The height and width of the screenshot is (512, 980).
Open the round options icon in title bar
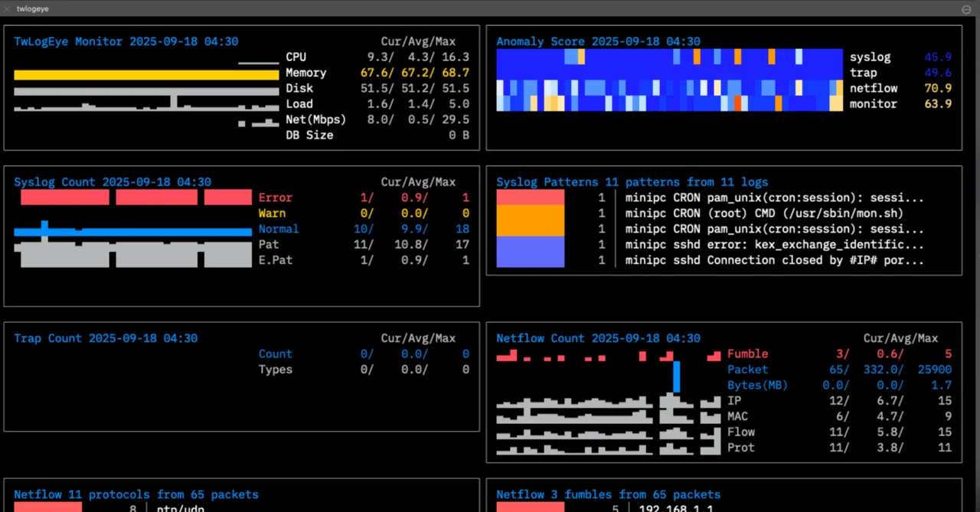pos(966,8)
